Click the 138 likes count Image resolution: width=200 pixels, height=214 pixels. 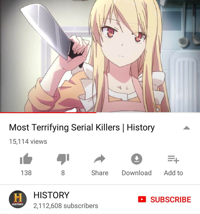point(26,173)
